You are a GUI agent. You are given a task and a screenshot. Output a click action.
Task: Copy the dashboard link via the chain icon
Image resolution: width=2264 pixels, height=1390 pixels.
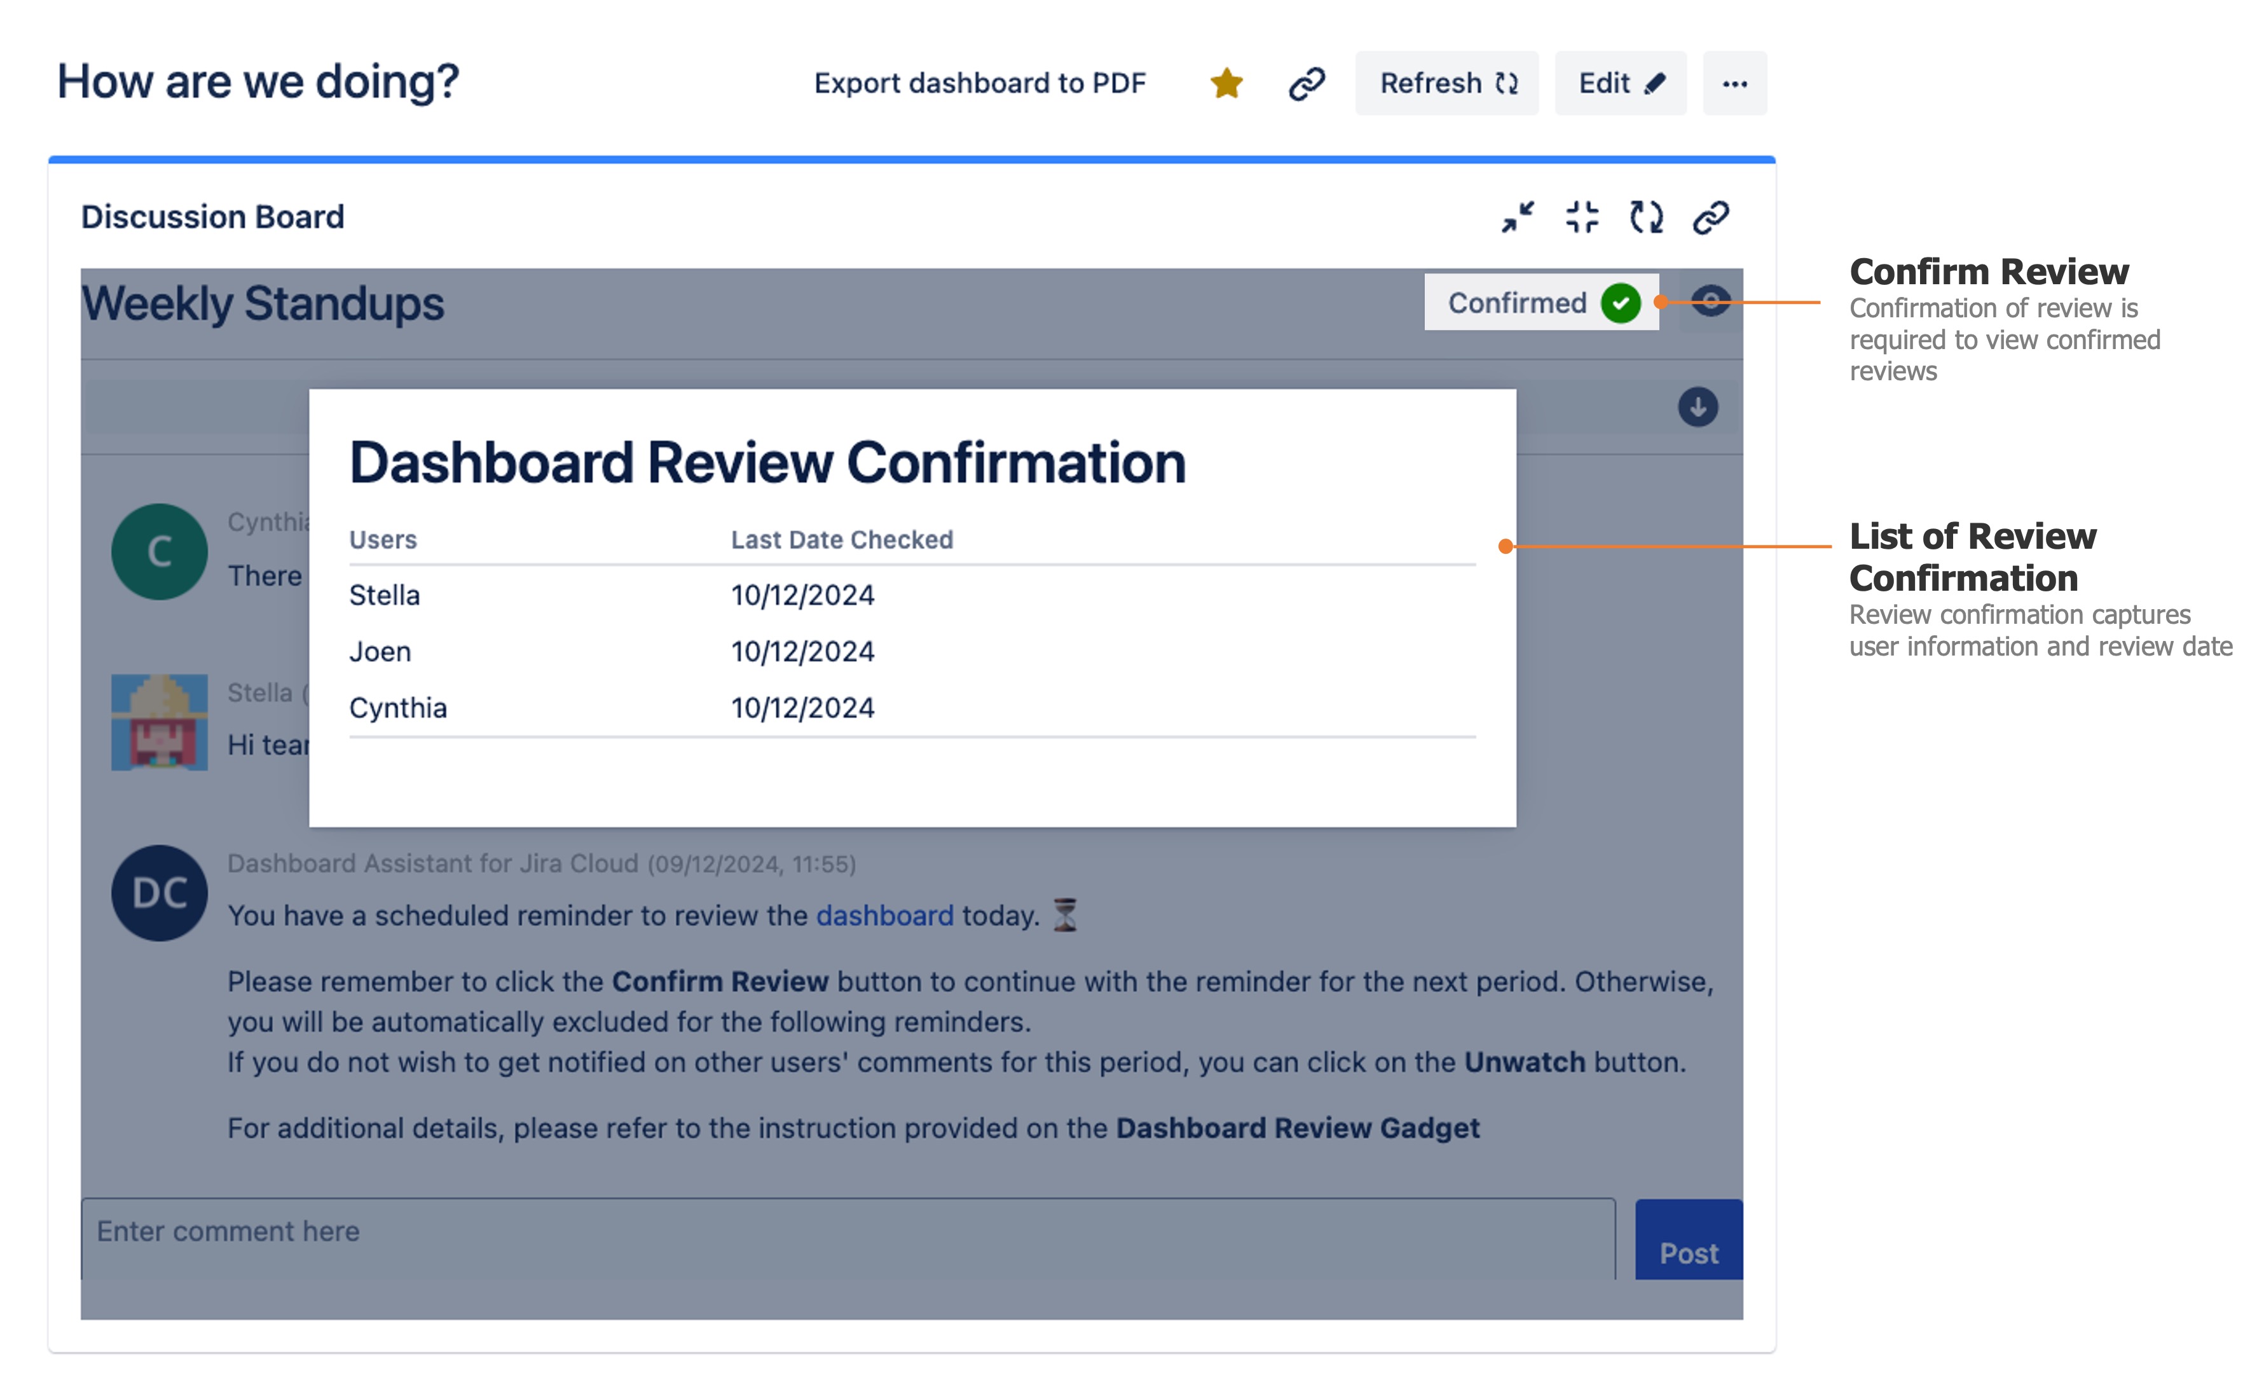[x=1306, y=84]
